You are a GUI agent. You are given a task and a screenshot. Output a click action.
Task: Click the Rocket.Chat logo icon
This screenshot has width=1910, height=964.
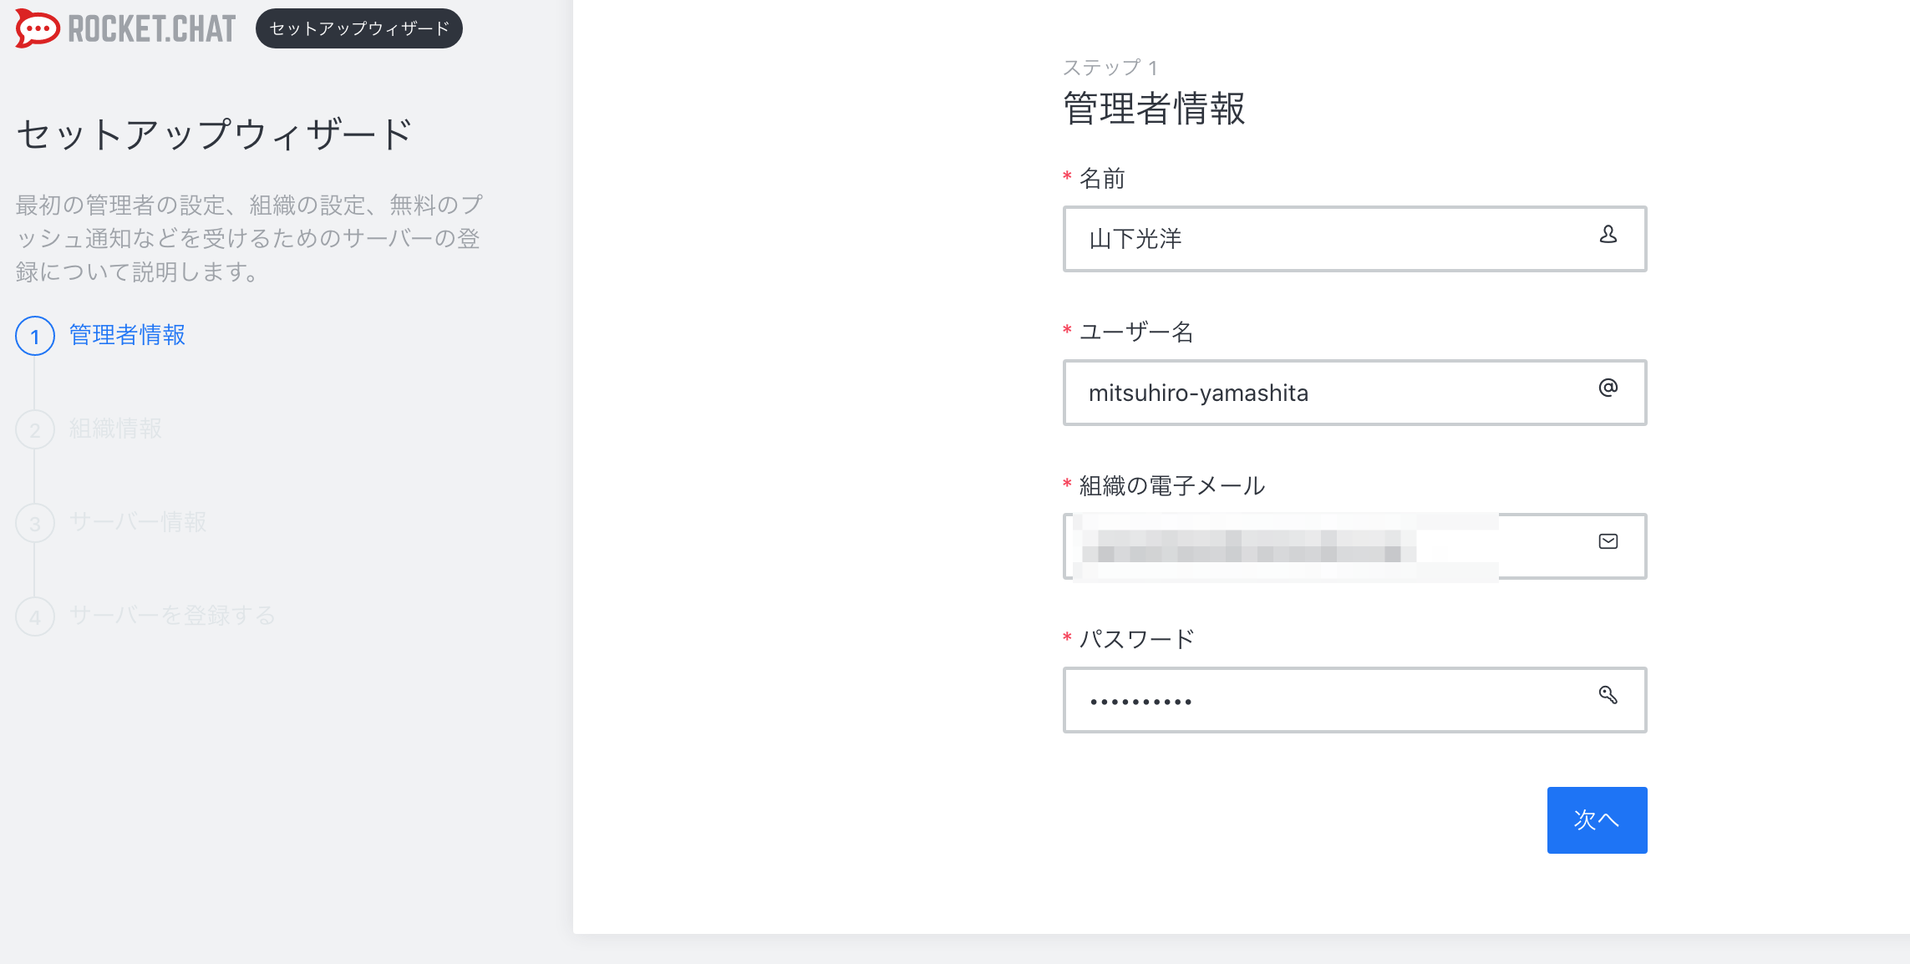[38, 28]
